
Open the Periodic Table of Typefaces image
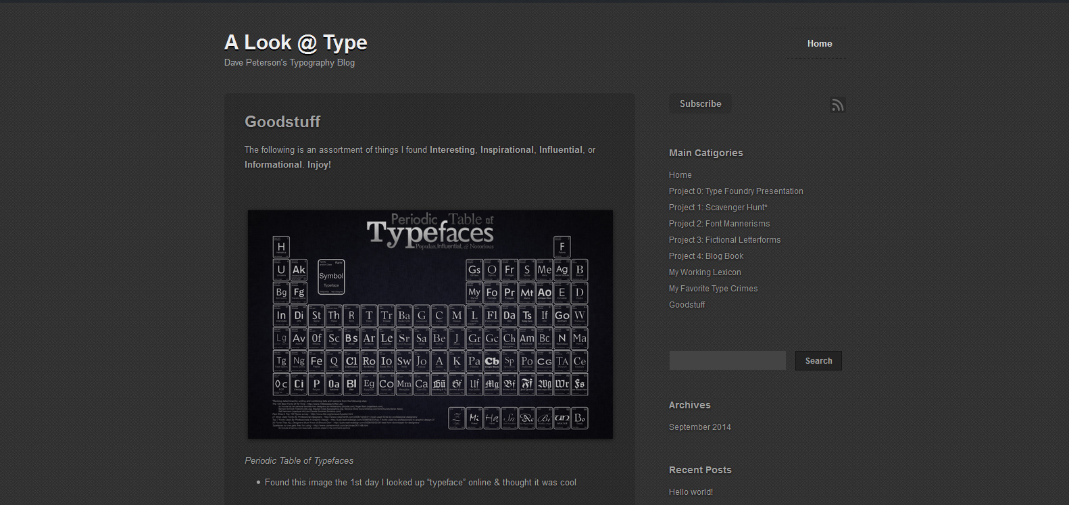(430, 324)
